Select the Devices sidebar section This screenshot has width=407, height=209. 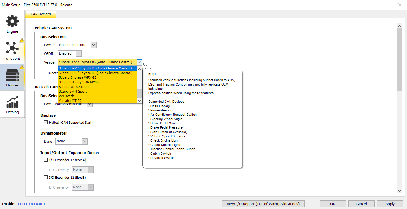click(x=12, y=77)
